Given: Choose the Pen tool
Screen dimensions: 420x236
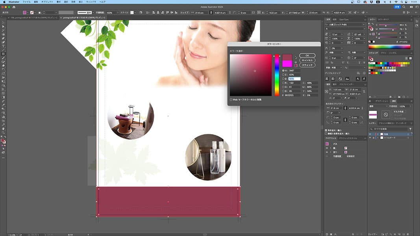Looking at the screenshot, I should [x=3, y=38].
